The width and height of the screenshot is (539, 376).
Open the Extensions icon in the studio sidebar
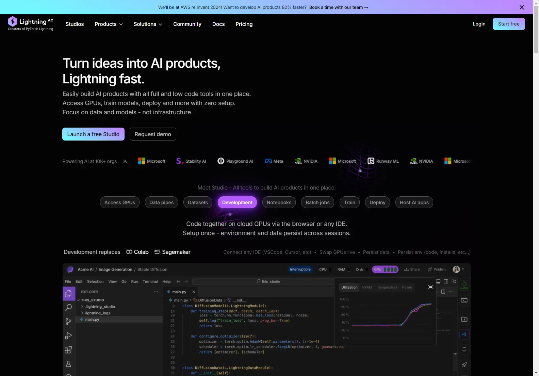[x=68, y=350]
